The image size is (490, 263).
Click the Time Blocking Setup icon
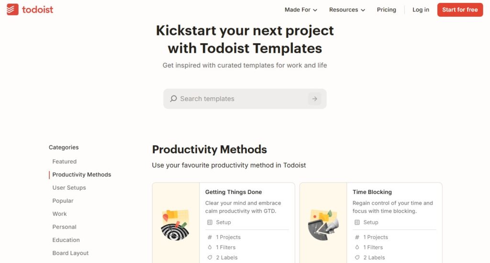point(357,222)
